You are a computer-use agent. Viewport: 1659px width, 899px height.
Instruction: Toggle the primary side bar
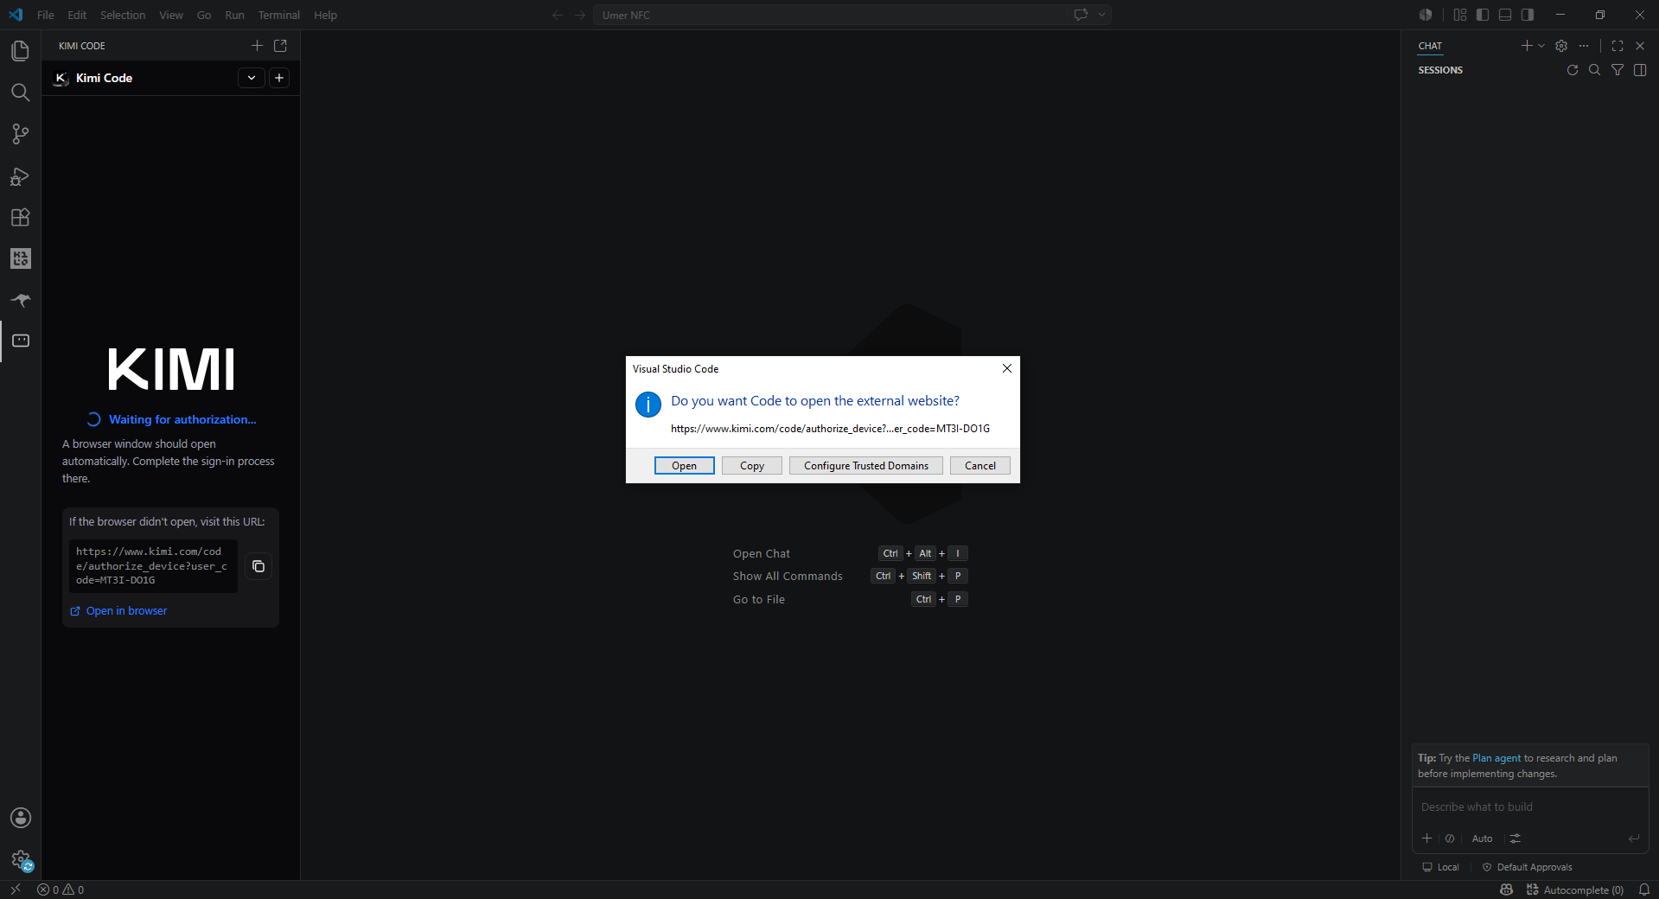(x=1483, y=15)
